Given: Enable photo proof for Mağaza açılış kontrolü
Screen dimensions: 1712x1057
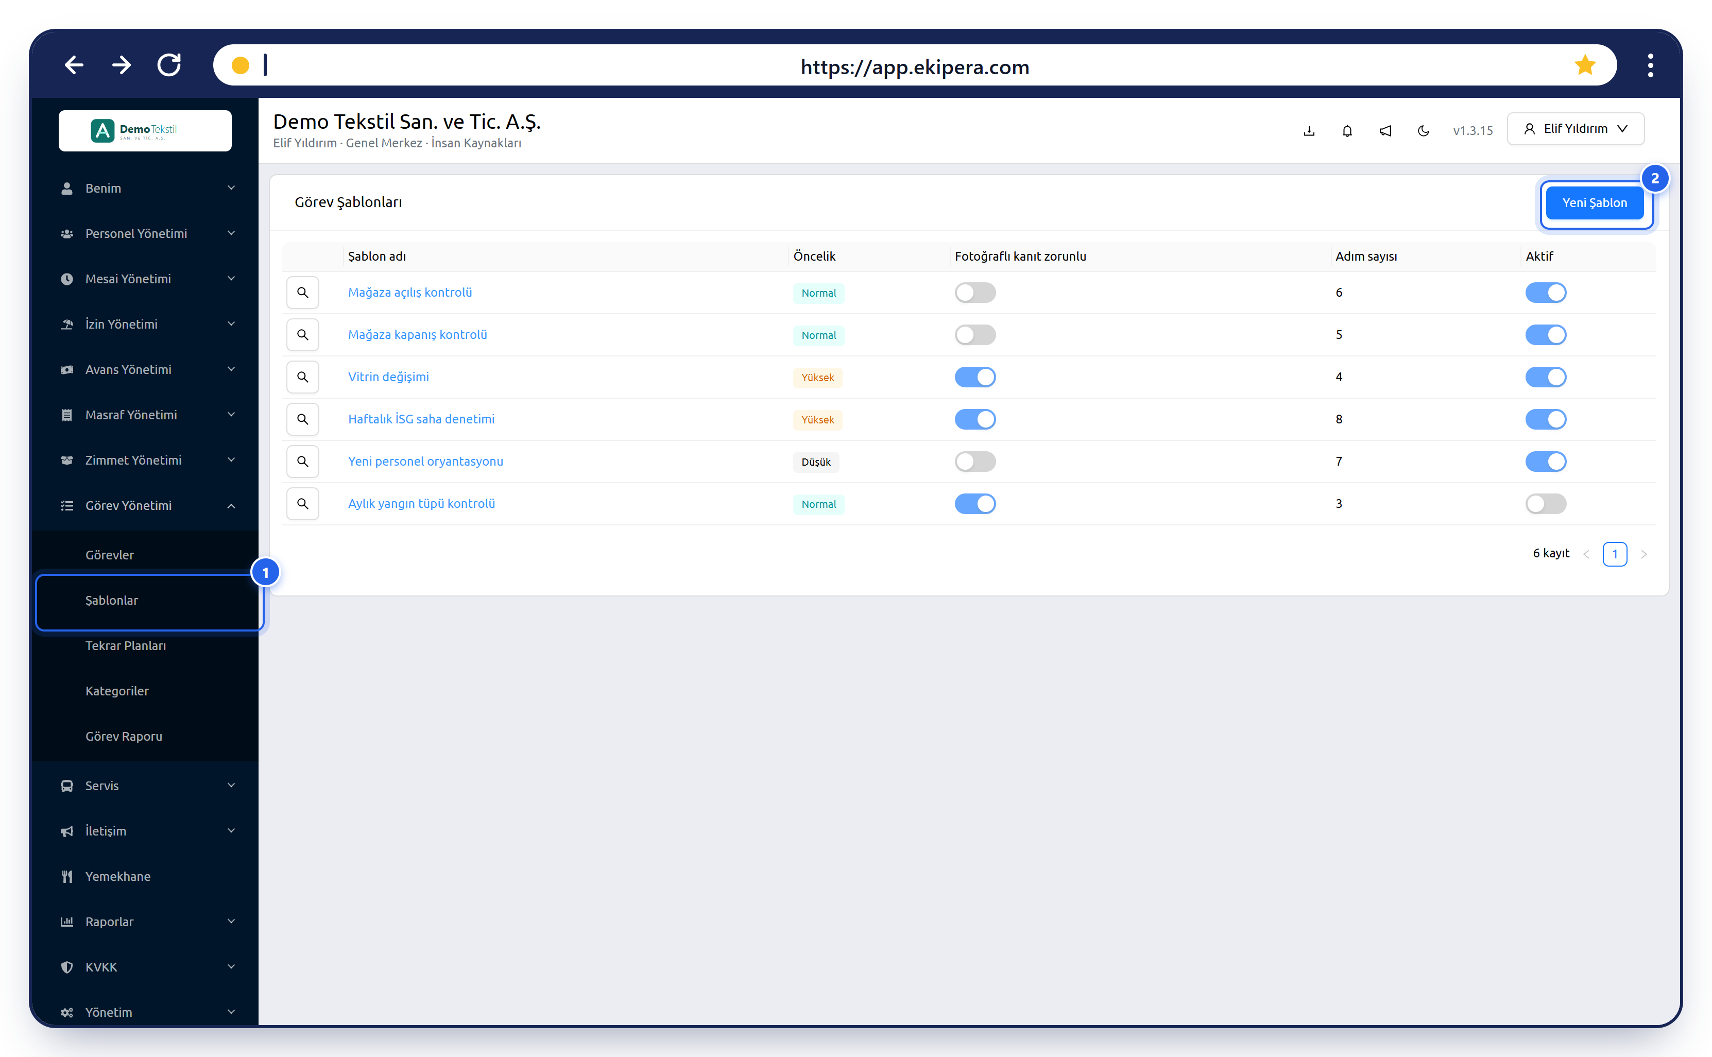Looking at the screenshot, I should 975,292.
